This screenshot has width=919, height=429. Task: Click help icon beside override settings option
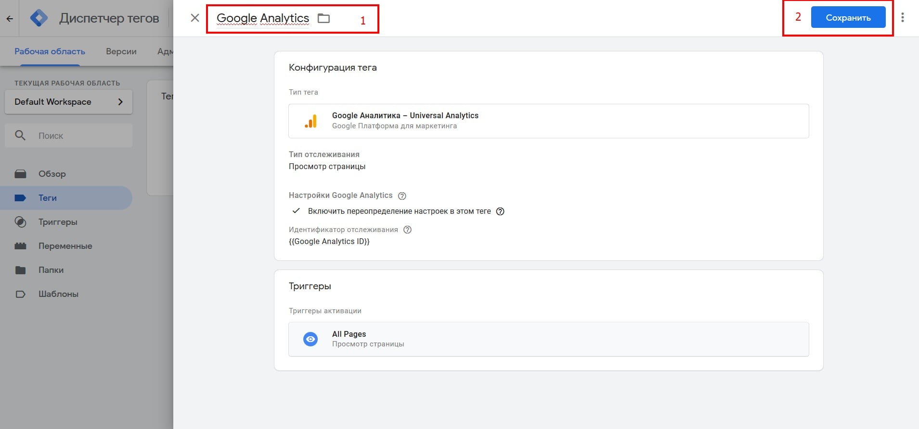500,211
